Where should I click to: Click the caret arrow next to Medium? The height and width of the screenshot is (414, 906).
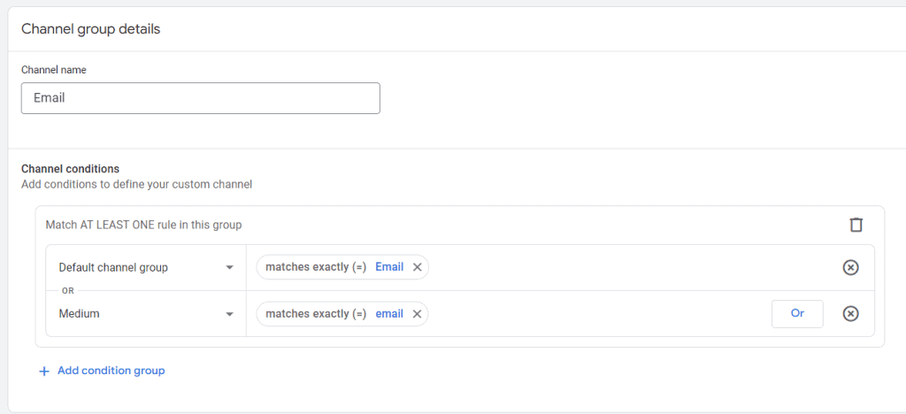pos(229,314)
